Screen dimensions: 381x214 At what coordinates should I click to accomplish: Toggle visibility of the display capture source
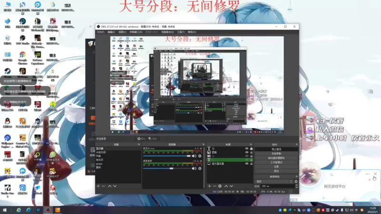[x=247, y=164]
